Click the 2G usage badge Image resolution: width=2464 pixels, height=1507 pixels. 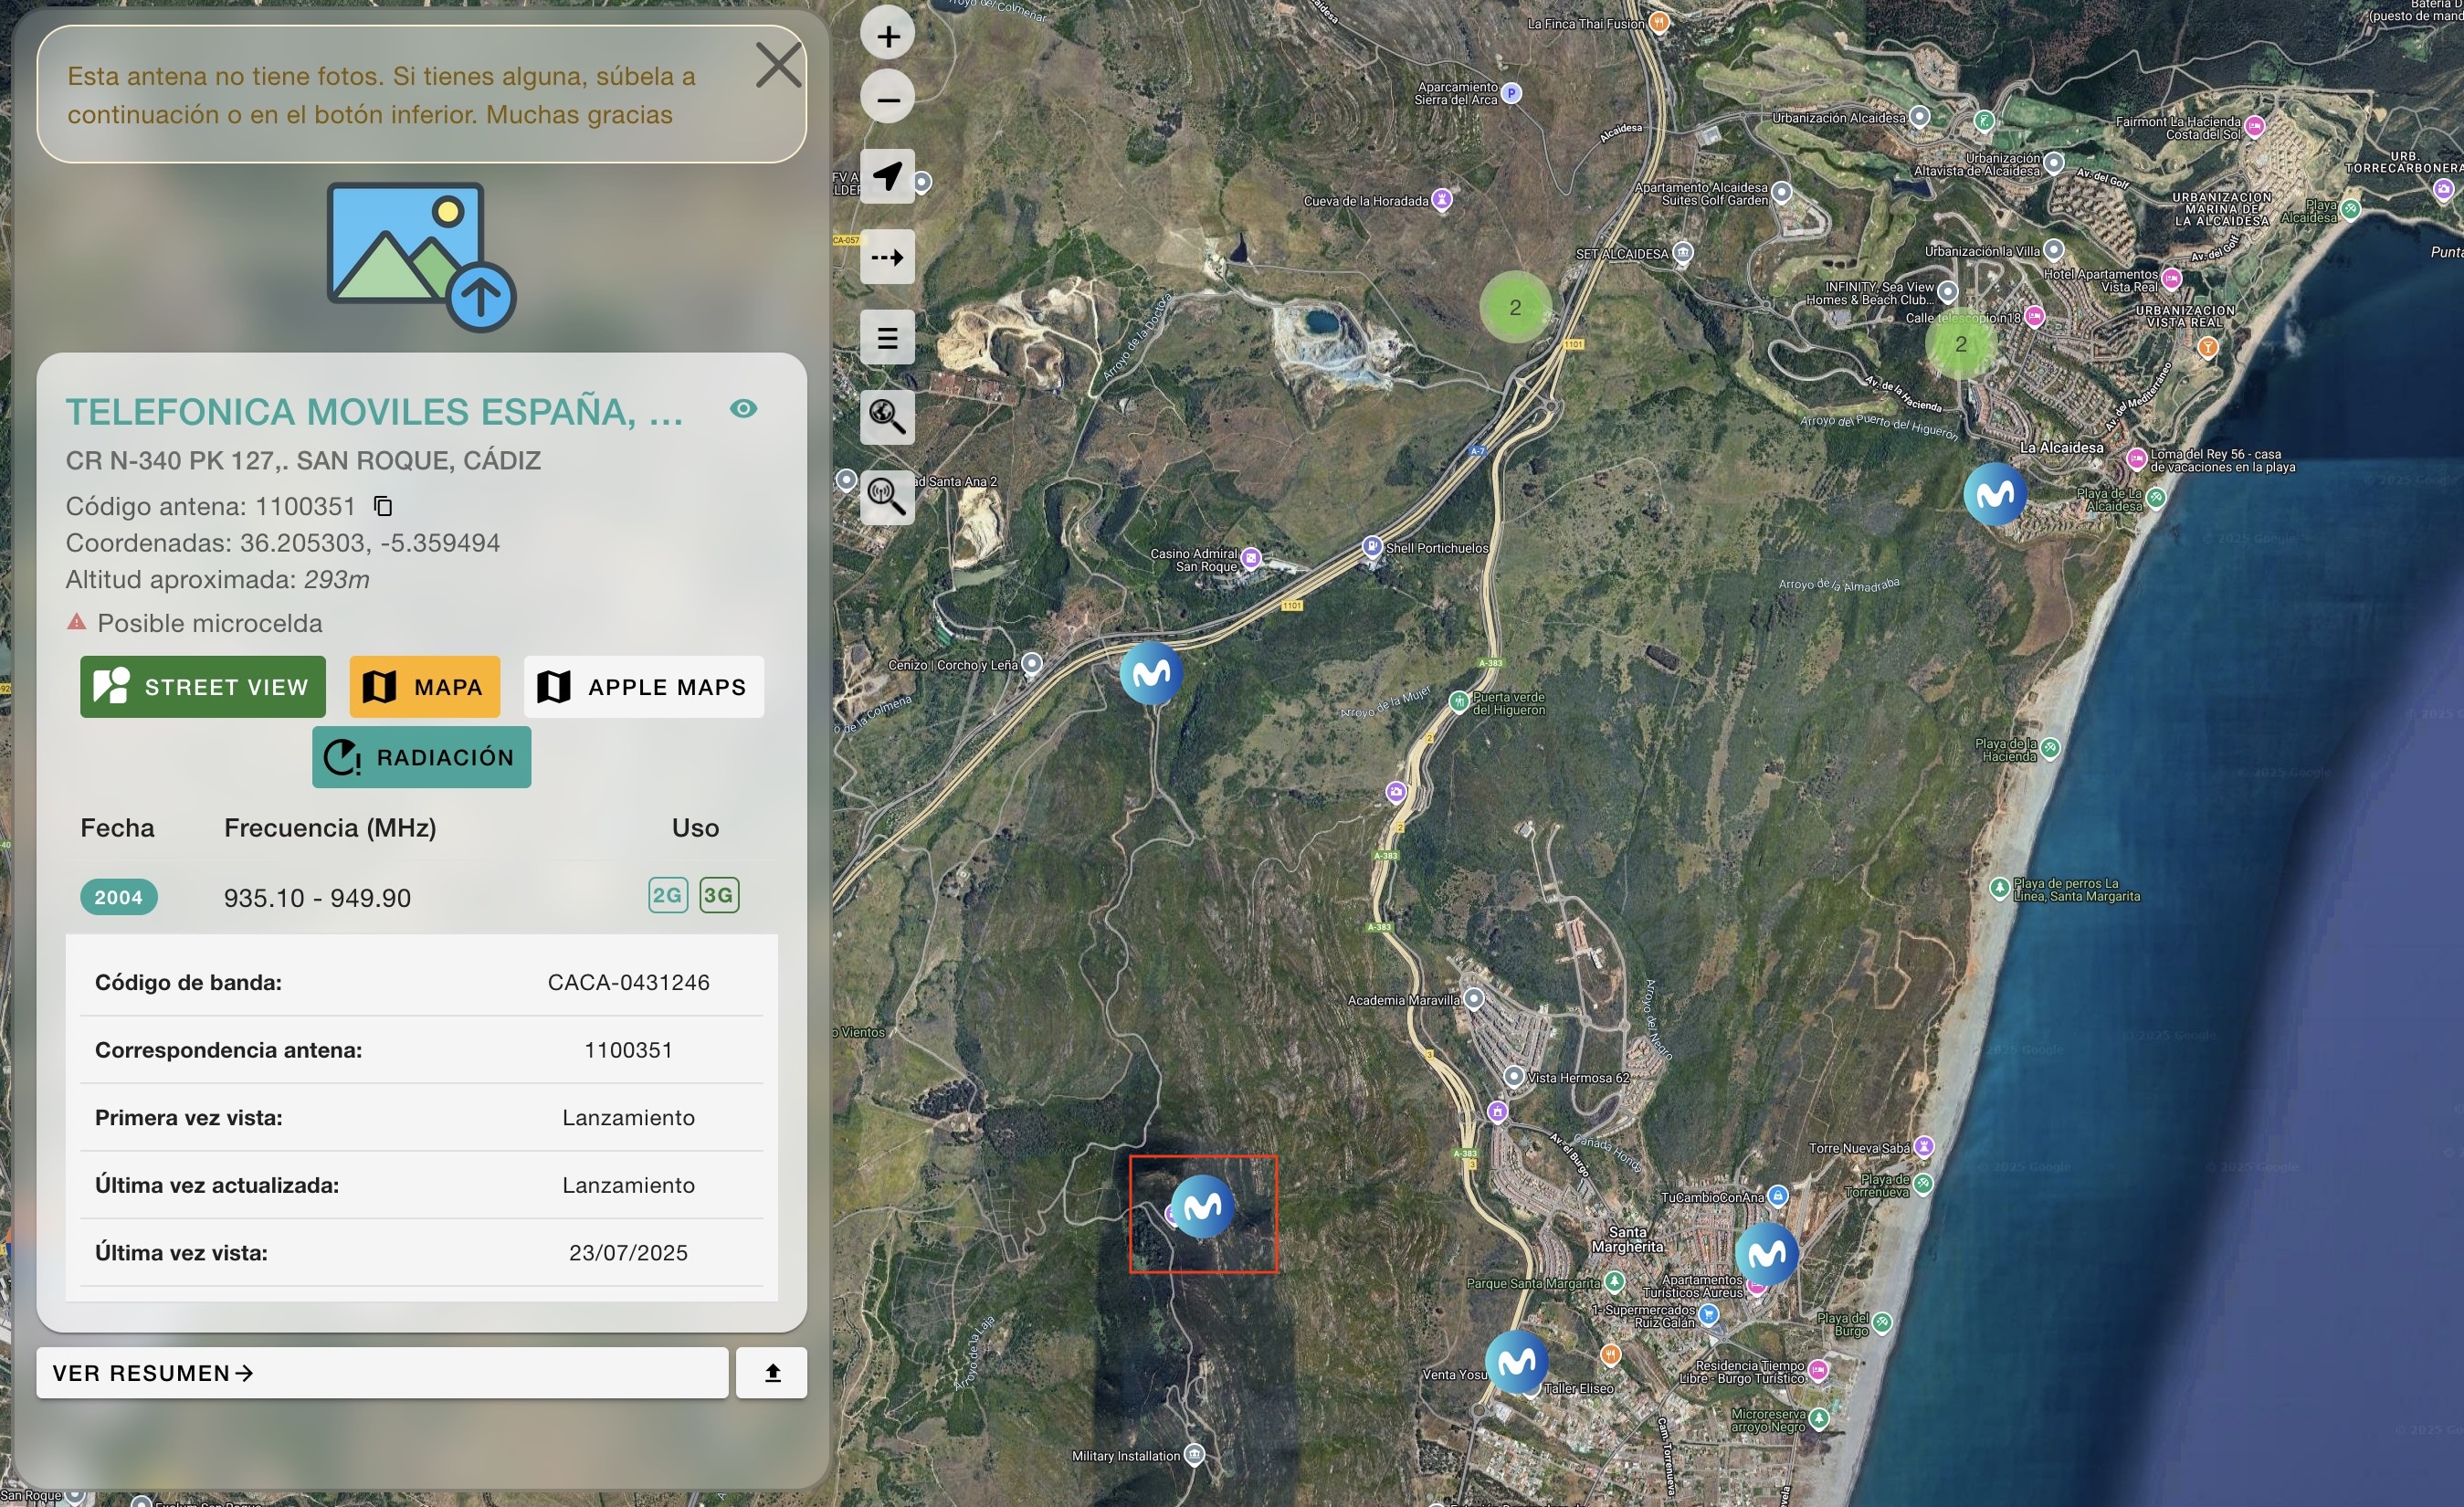pyautogui.click(x=667, y=895)
